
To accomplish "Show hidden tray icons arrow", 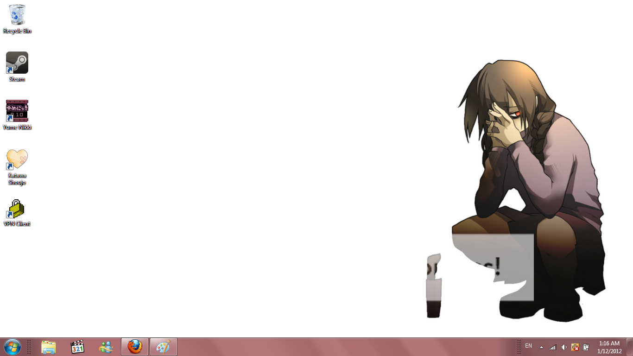I will [541, 347].
